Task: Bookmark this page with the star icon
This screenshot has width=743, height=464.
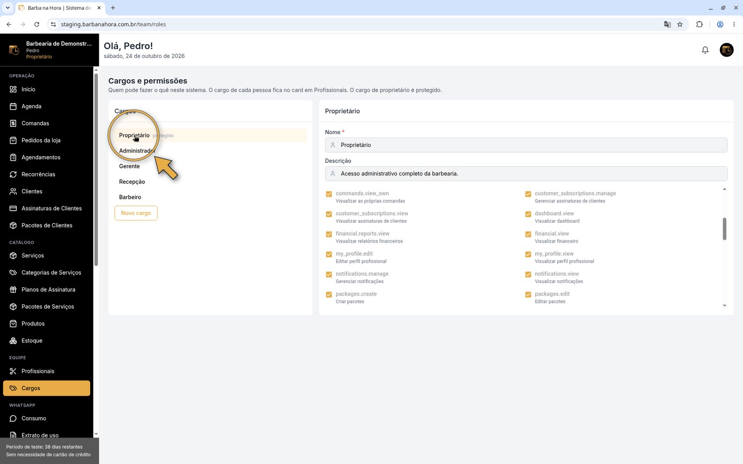Action: tap(680, 24)
